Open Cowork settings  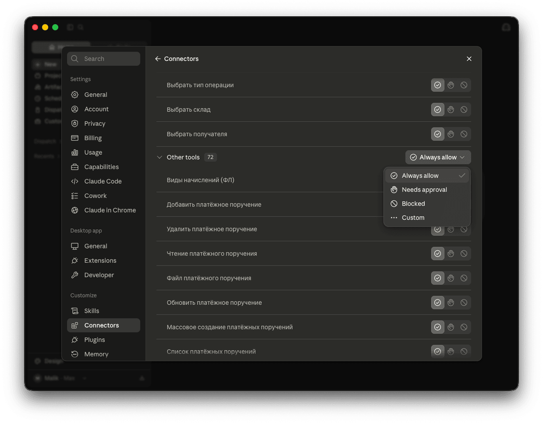[104, 196]
